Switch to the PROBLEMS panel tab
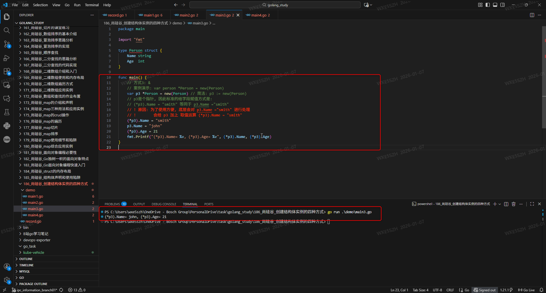 (x=115, y=204)
